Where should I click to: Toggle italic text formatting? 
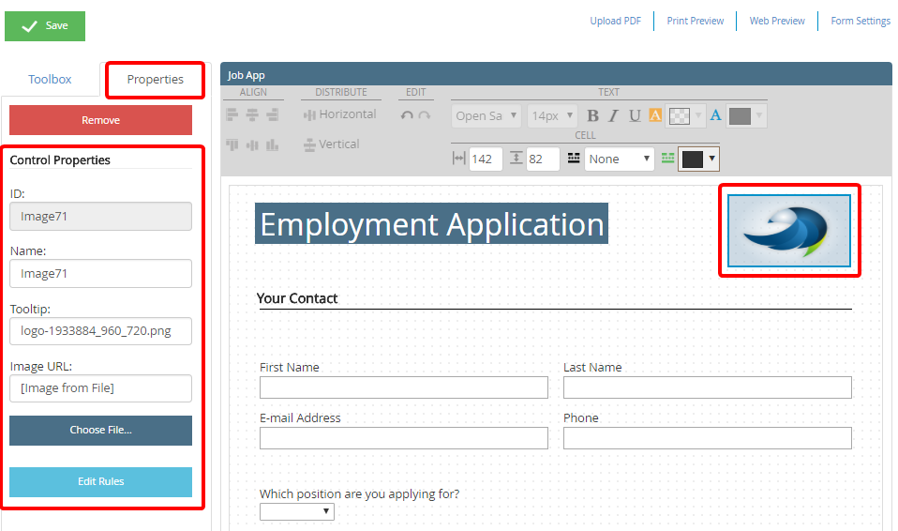(613, 116)
